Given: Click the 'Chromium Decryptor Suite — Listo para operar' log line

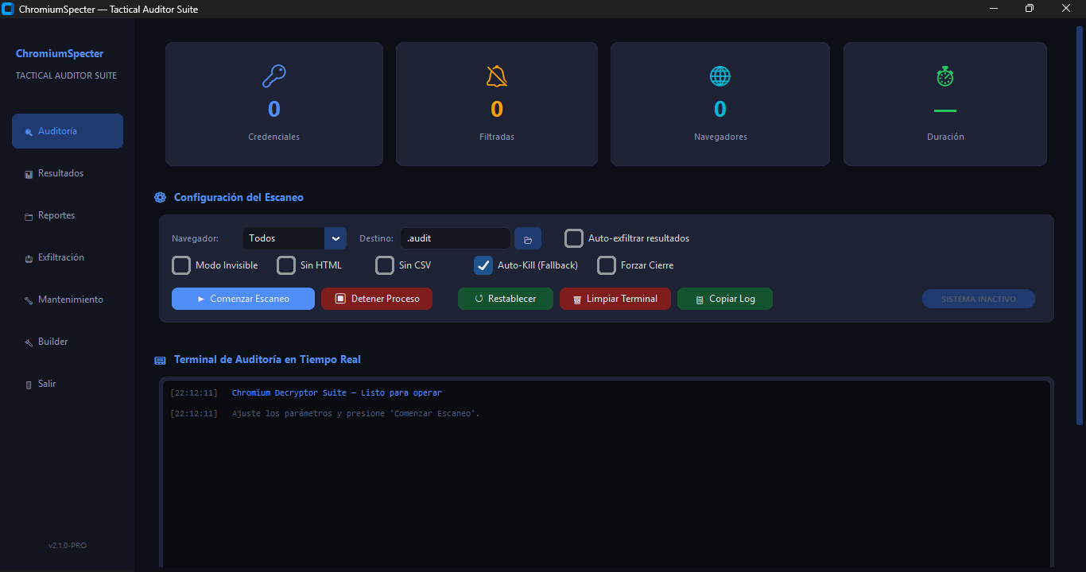Looking at the screenshot, I should pyautogui.click(x=336, y=392).
